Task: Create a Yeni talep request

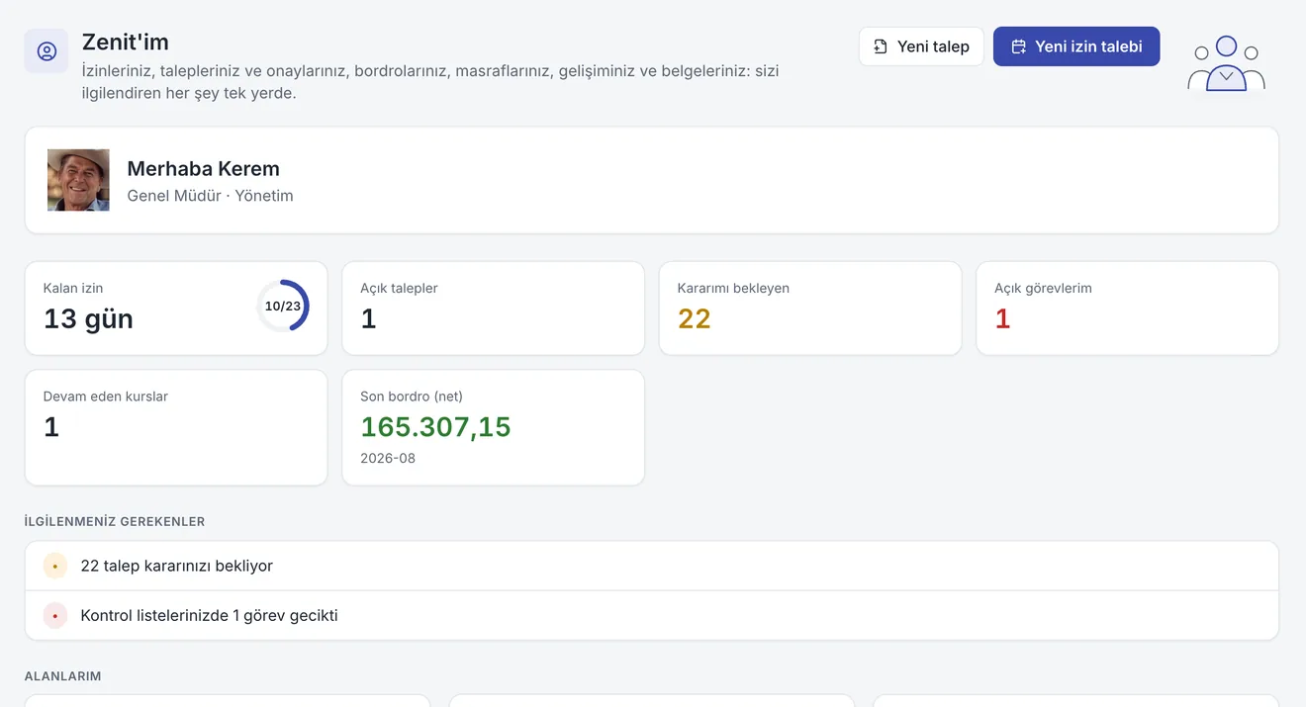Action: [x=921, y=46]
